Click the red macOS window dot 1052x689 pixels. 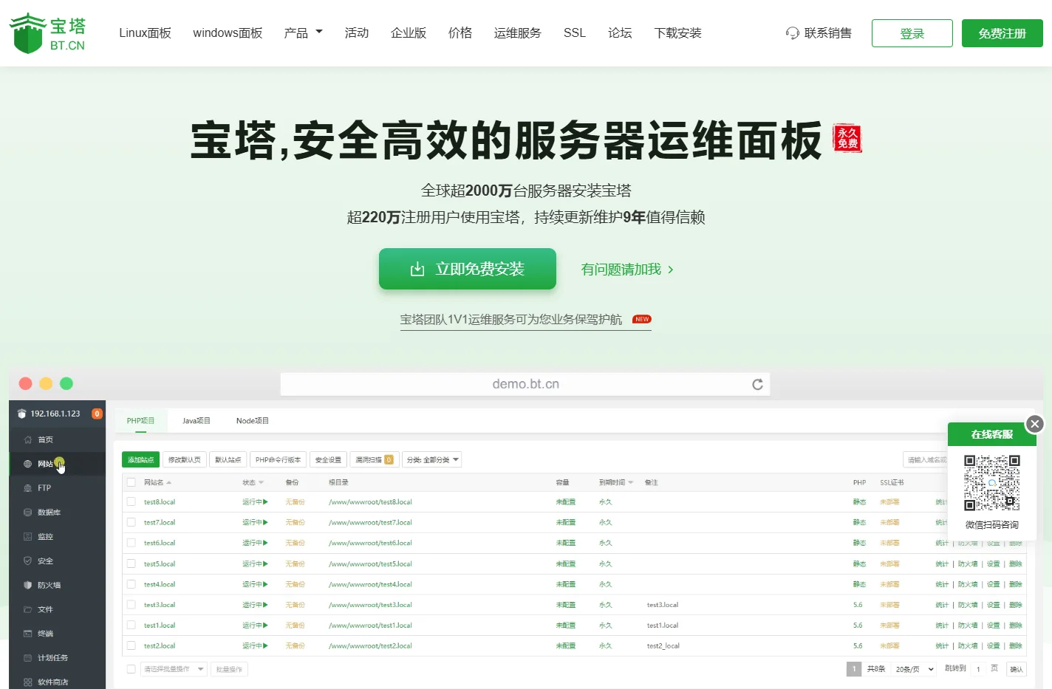[x=25, y=383]
